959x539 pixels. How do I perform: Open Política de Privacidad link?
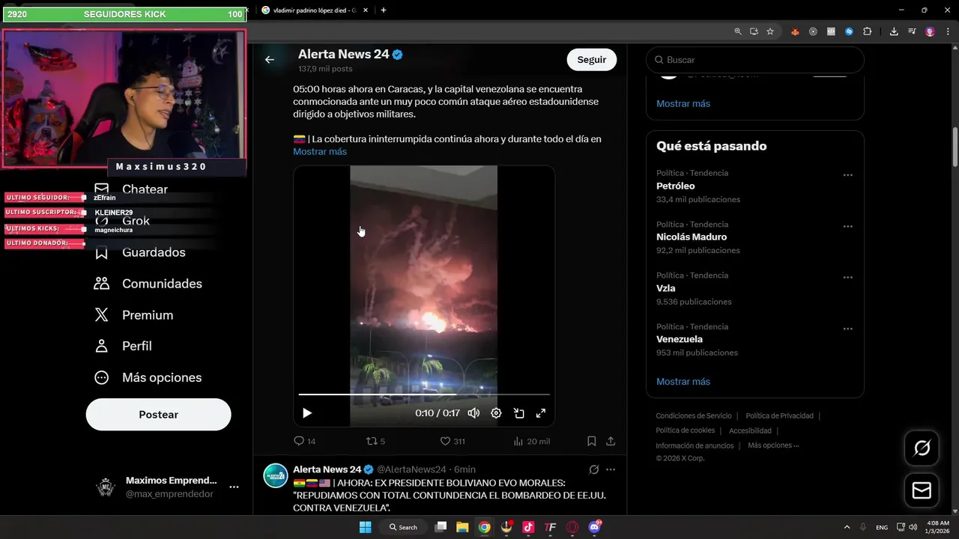[x=779, y=416]
